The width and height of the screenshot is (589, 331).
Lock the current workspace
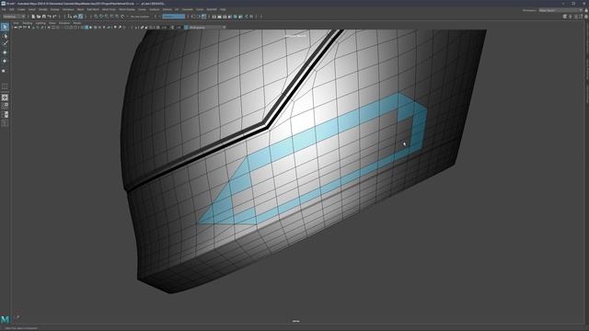(x=586, y=10)
